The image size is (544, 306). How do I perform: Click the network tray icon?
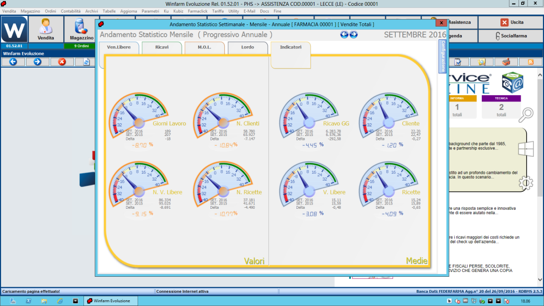click(x=473, y=301)
